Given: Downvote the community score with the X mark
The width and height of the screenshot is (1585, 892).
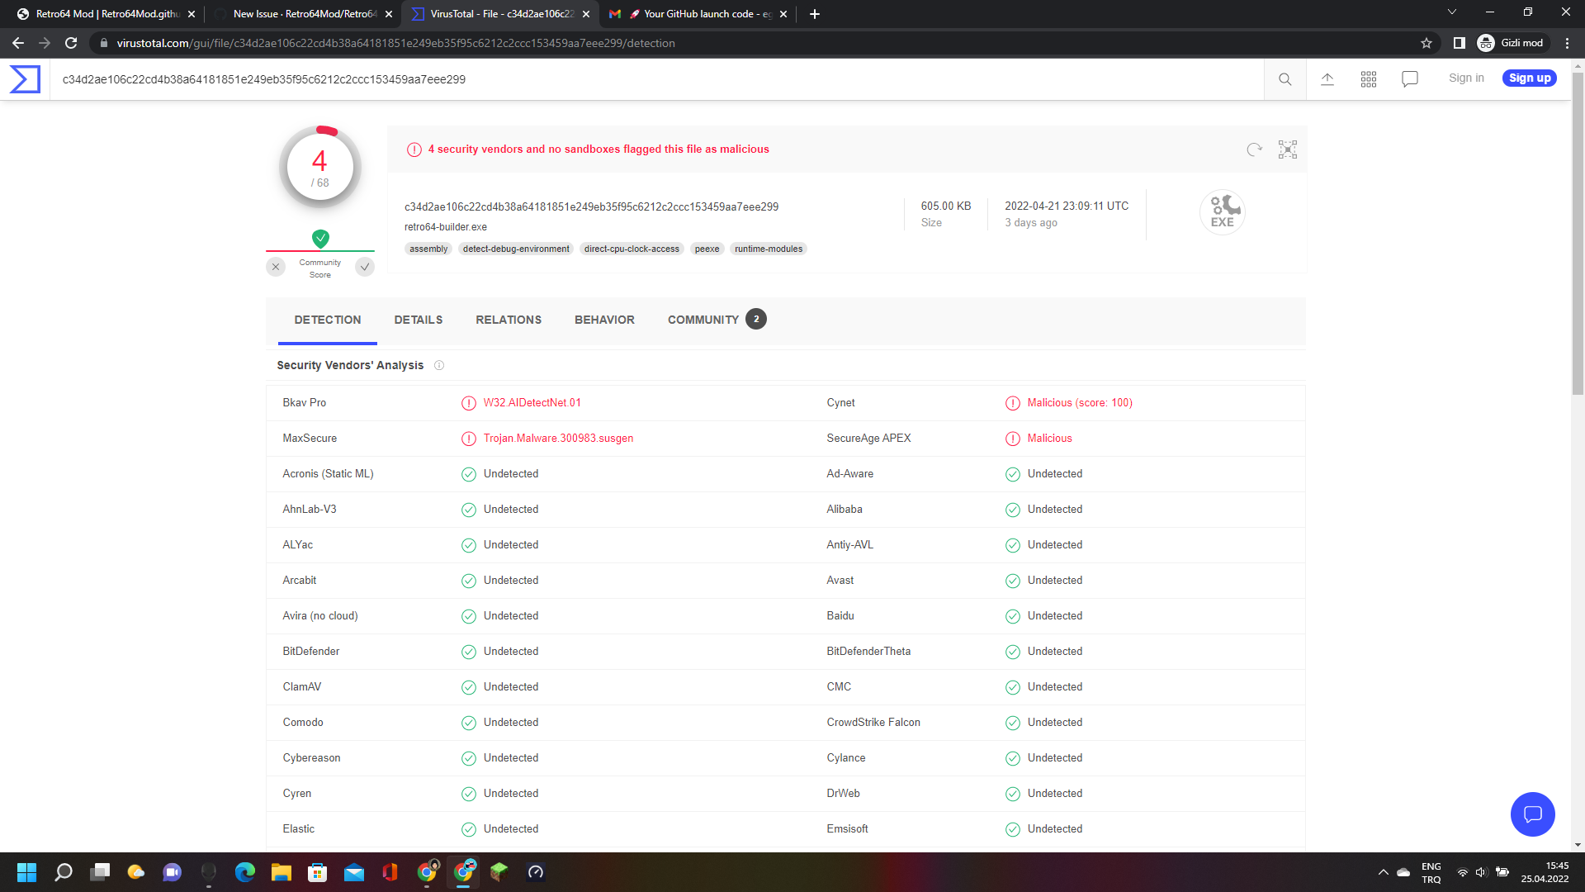Looking at the screenshot, I should click(x=276, y=267).
